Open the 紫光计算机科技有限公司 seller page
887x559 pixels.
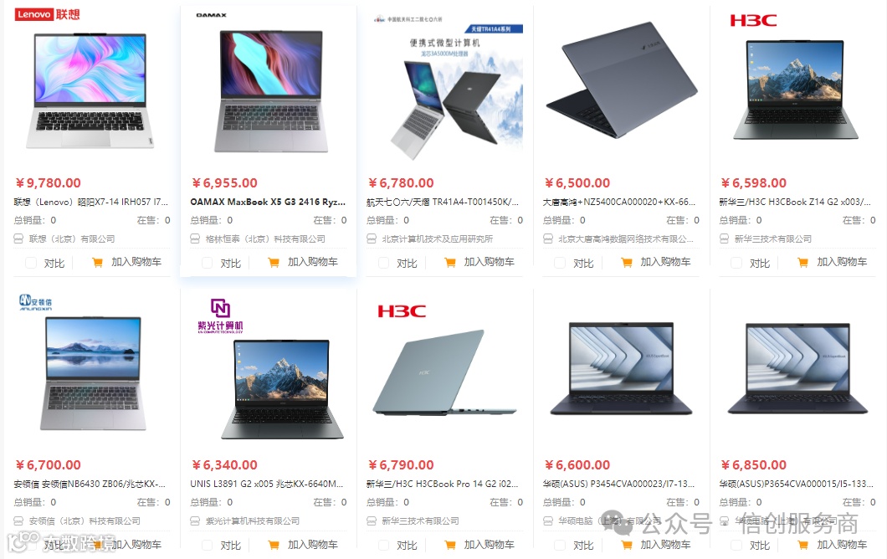coord(253,521)
